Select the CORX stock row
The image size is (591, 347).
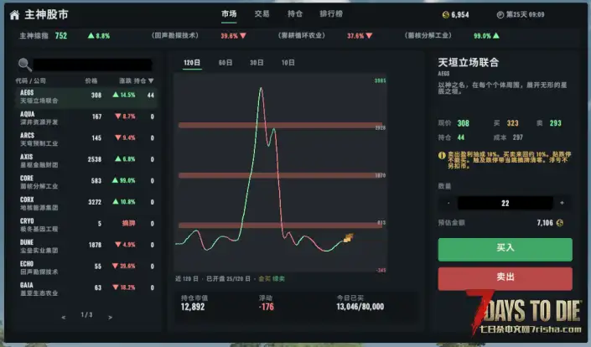pyautogui.click(x=86, y=204)
